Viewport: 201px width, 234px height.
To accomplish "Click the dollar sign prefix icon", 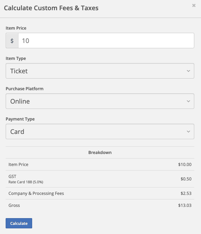I will point(12,41).
